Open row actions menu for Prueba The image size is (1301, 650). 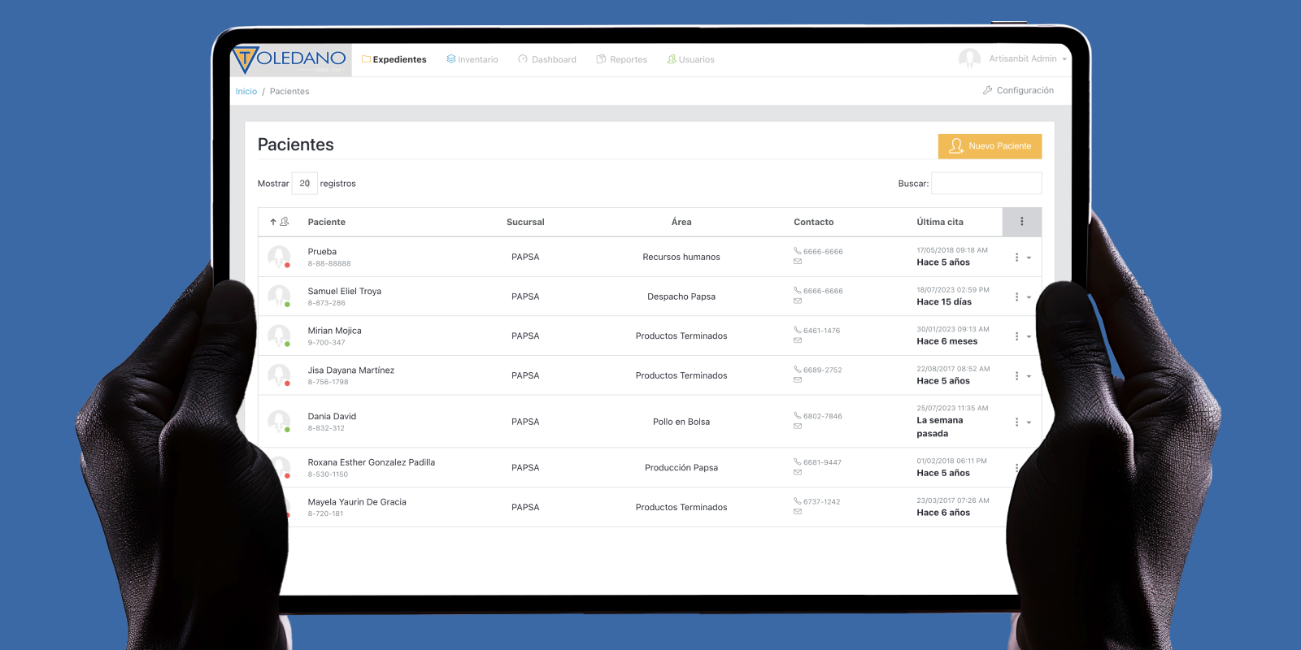[x=1022, y=258]
